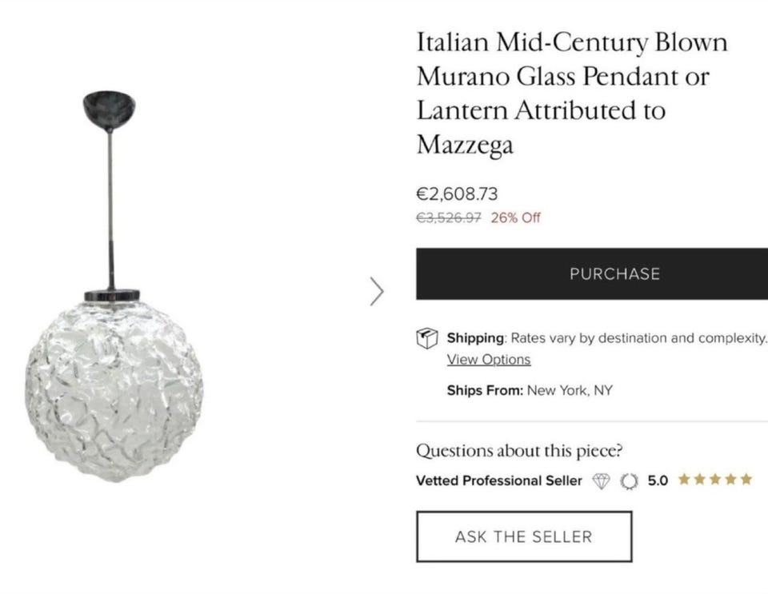This screenshot has width=768, height=594.
Task: Click the Questions about this piece heading
Action: tap(518, 450)
